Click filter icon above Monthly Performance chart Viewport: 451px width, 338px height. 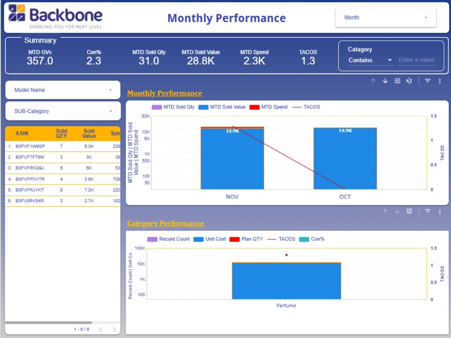point(427,81)
